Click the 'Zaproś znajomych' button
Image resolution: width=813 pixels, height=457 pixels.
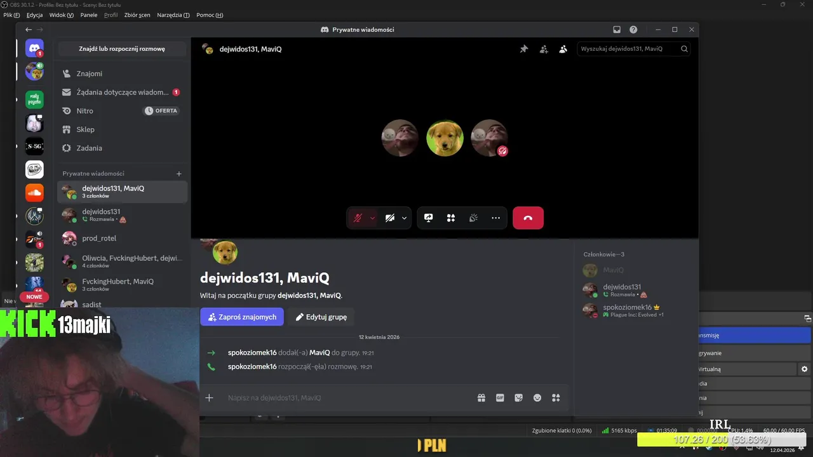[x=242, y=317]
